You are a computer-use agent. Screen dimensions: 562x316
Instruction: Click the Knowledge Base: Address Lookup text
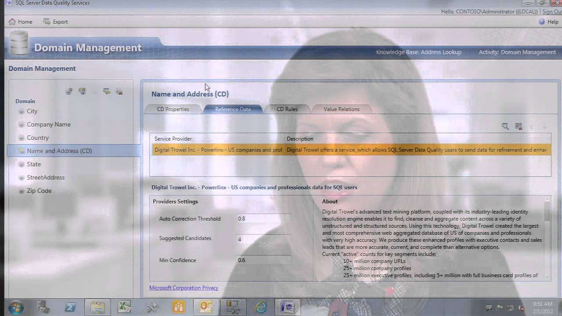coord(419,52)
